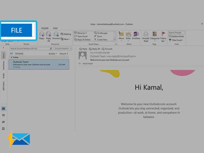This screenshot has height=153, width=204.
Task: Toggle Unread/Read status
Action: point(146,37)
